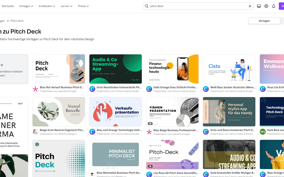Screen dimensions: 284x177
Task: Open notifications bell icon
Action: click(273, 6)
